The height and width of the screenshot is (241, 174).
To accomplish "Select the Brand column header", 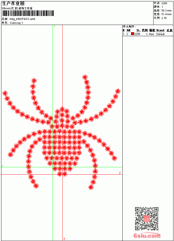I will click(x=160, y=30).
